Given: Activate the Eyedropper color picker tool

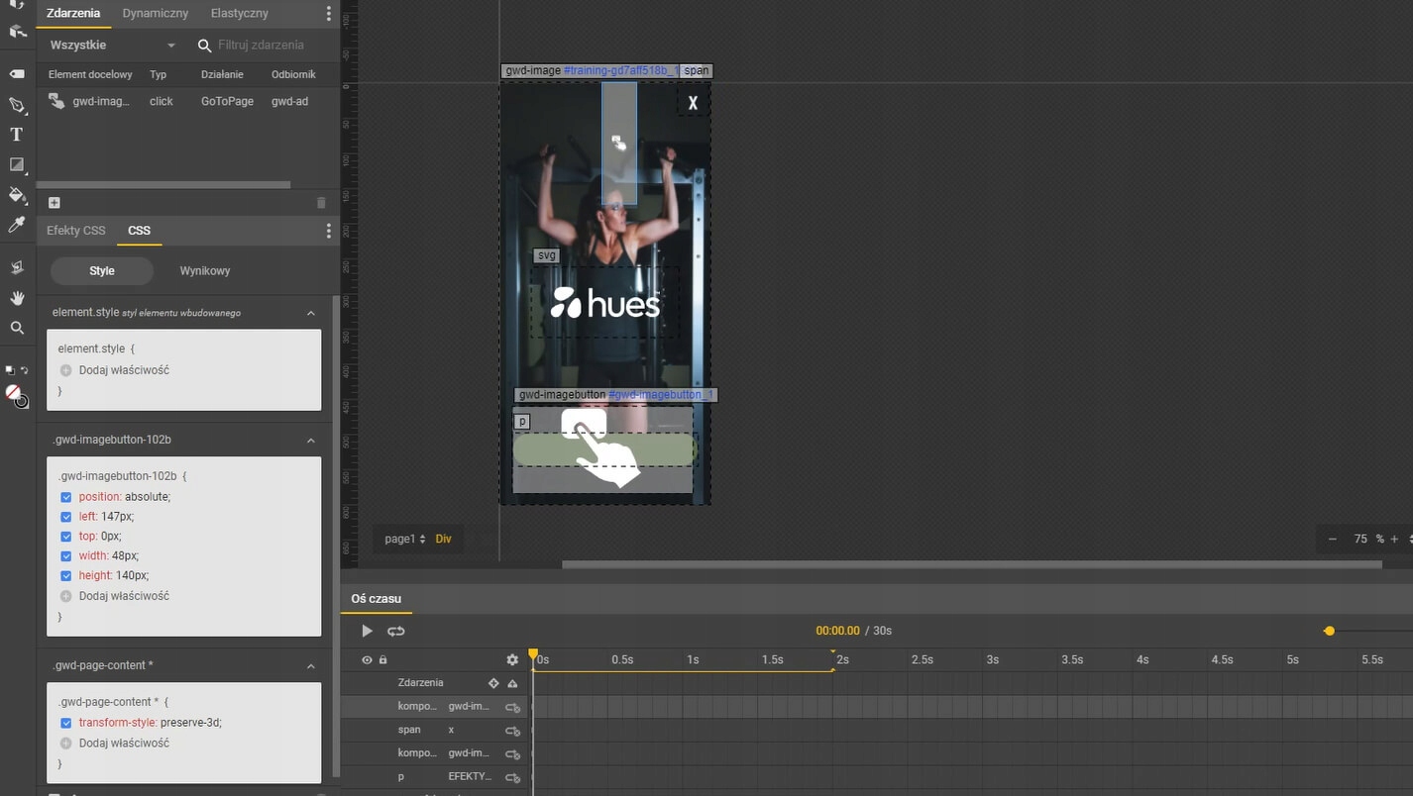Looking at the screenshot, I should pos(17,225).
